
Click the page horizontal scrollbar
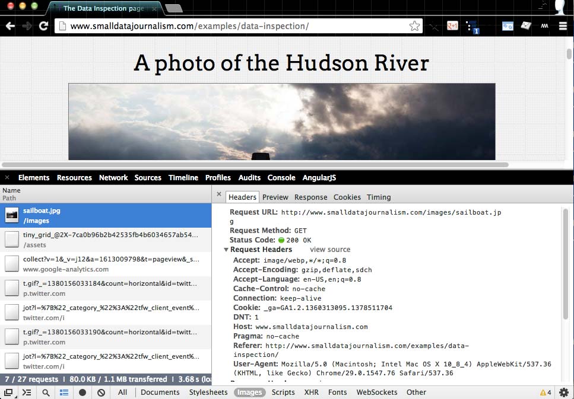click(x=255, y=165)
